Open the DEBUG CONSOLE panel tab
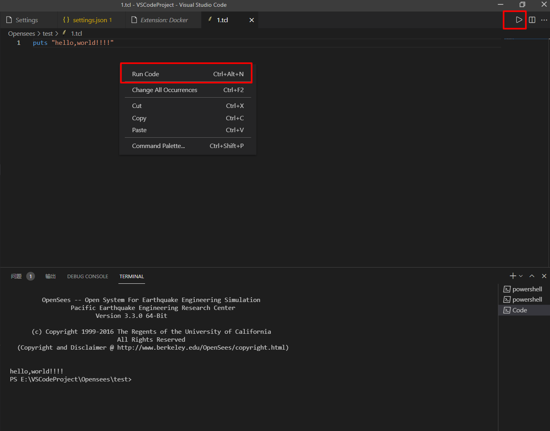 (x=87, y=276)
